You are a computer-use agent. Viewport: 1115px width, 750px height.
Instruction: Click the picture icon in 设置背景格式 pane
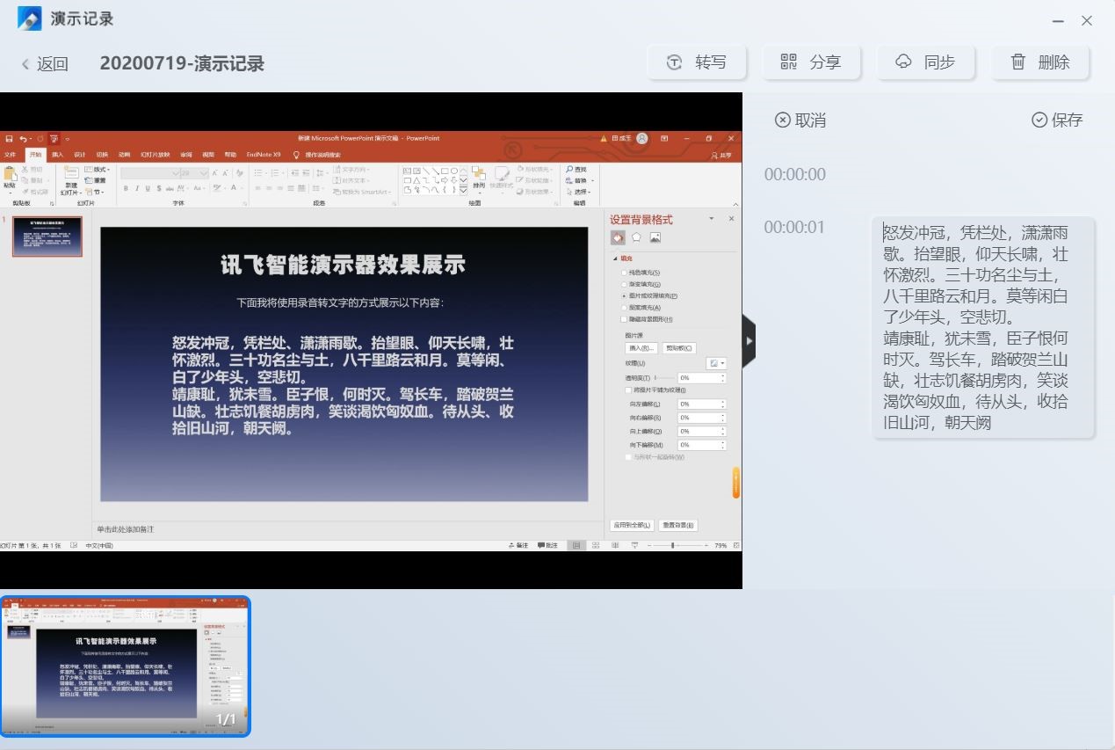point(655,237)
